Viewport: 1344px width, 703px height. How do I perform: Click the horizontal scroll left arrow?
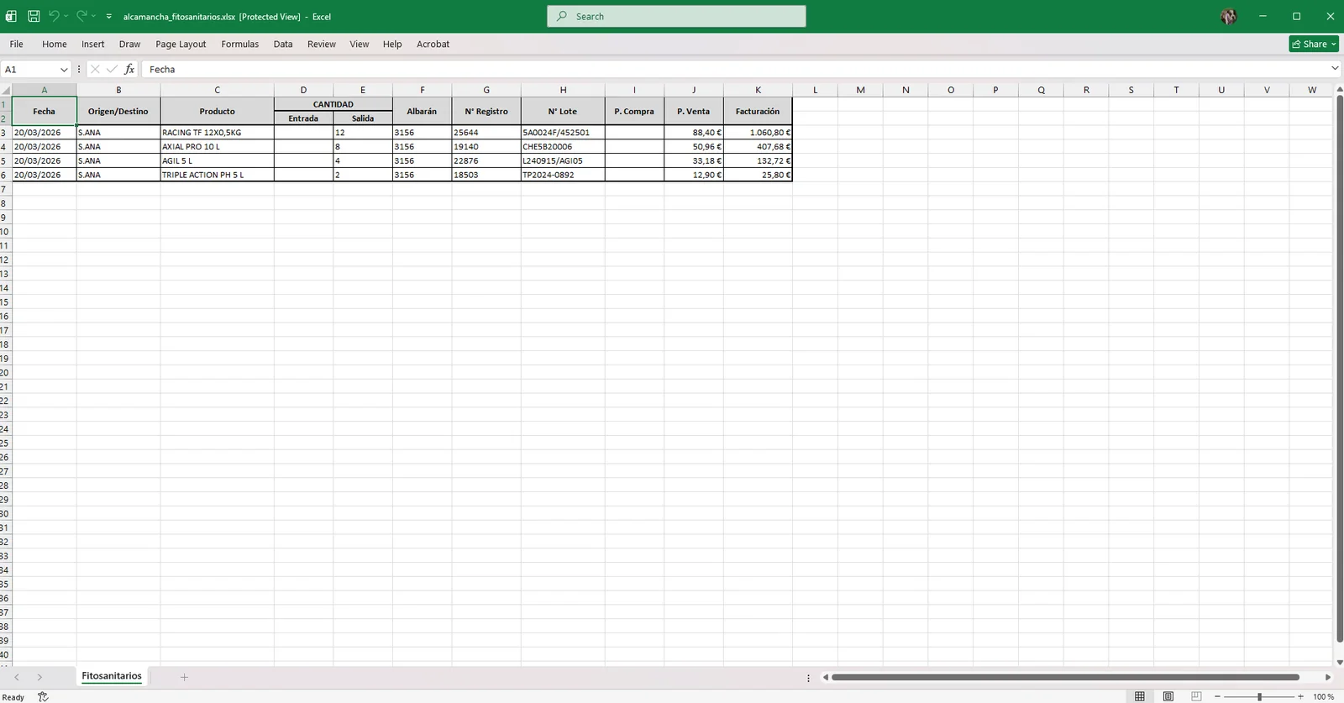pyautogui.click(x=826, y=677)
